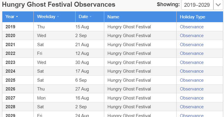224x117 pixels.
Task: Sort table by Year column header
Action: [10, 17]
